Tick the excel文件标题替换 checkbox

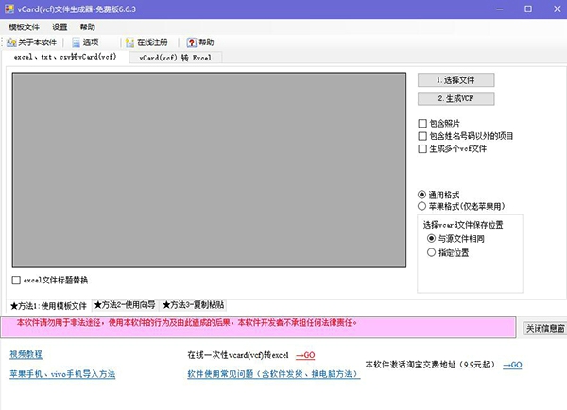click(x=16, y=281)
